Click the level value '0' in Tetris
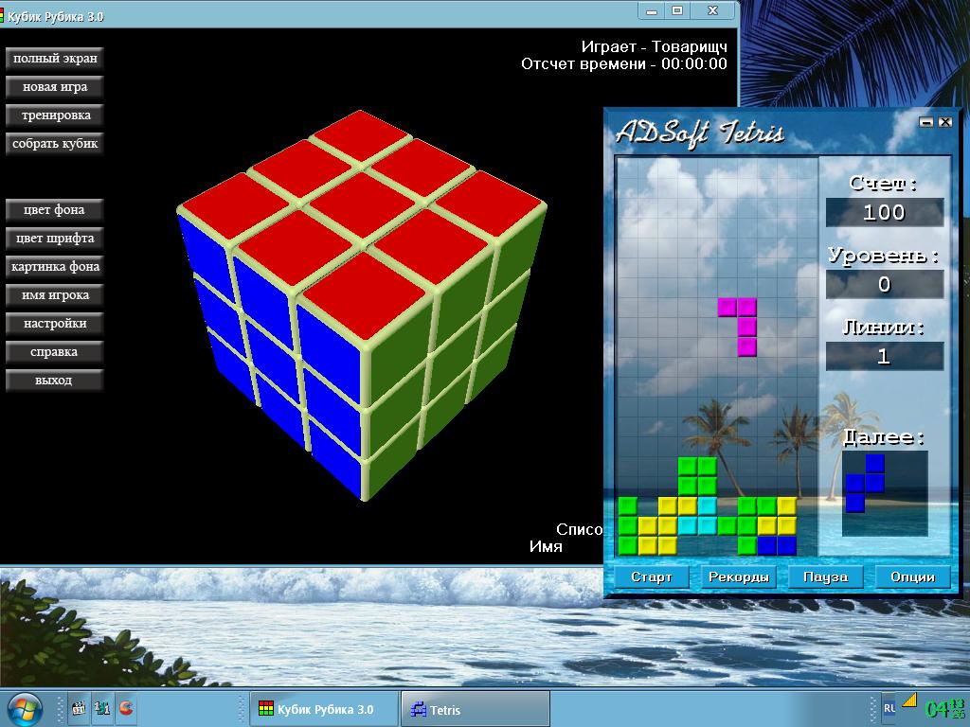The image size is (970, 727). [x=885, y=284]
